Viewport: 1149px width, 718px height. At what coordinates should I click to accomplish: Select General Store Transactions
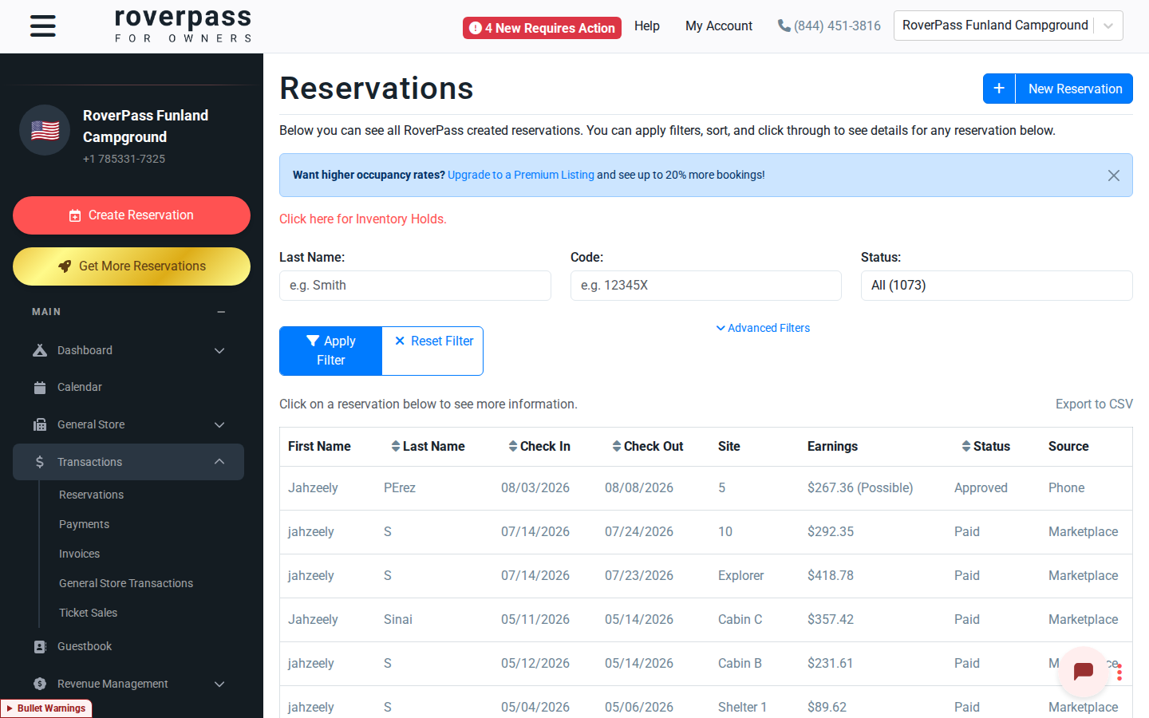pos(126,583)
